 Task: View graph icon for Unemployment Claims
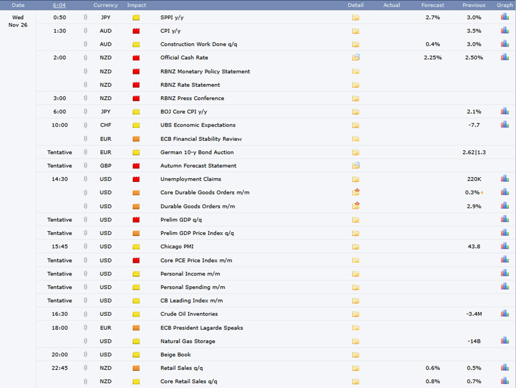click(x=505, y=178)
